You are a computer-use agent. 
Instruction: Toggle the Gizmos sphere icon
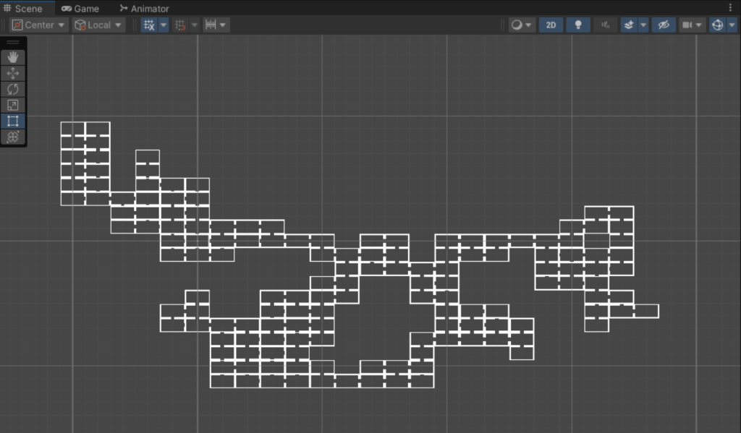pyautogui.click(x=717, y=25)
